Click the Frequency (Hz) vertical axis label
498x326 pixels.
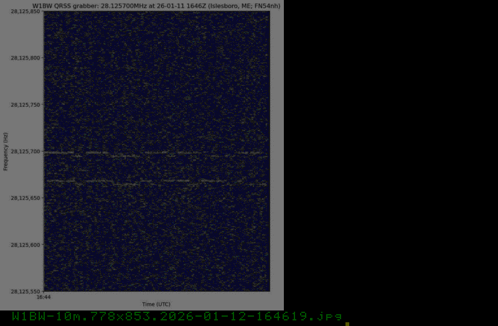pyautogui.click(x=6, y=152)
